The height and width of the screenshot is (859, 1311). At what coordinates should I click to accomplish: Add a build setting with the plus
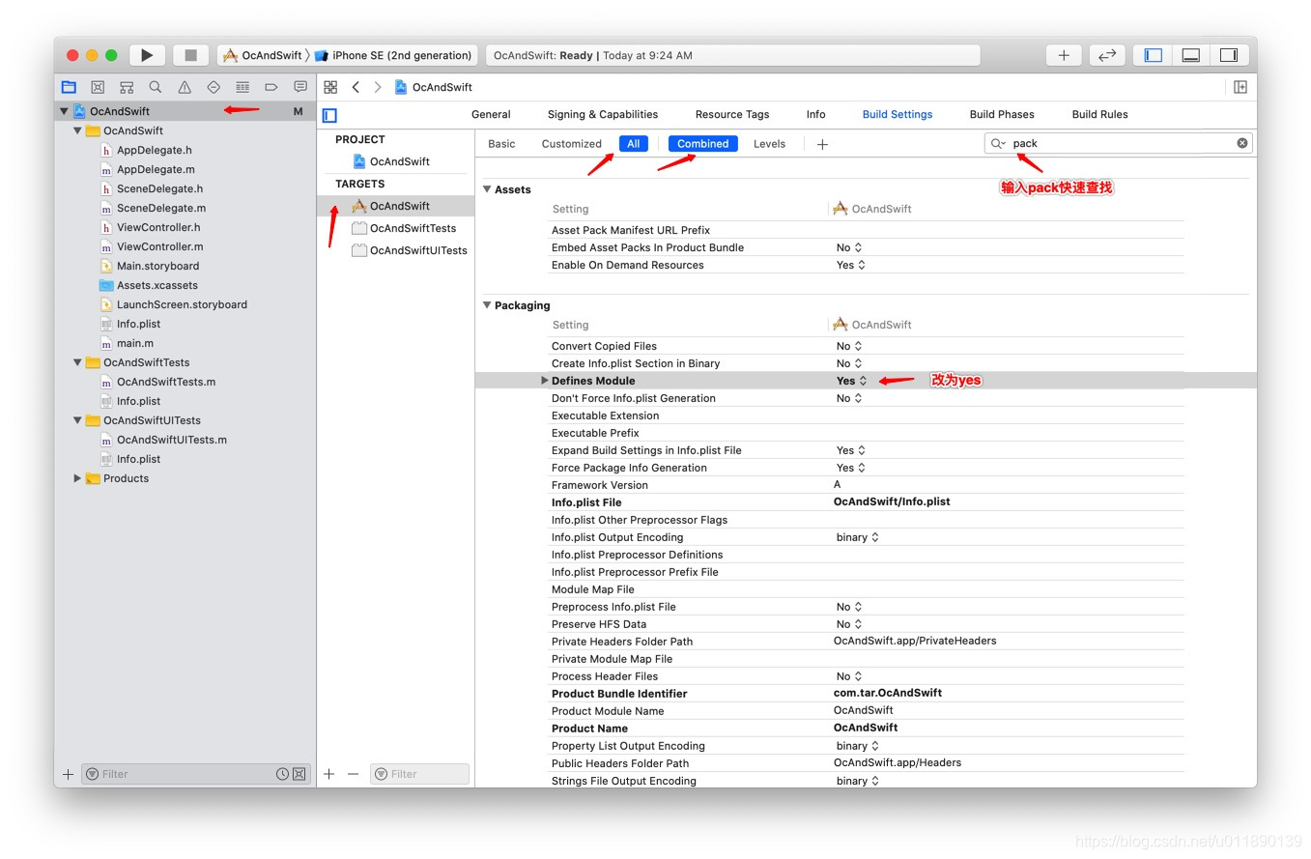click(x=822, y=144)
